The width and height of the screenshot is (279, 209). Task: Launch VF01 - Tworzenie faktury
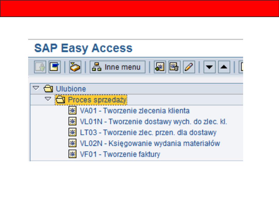click(120, 154)
